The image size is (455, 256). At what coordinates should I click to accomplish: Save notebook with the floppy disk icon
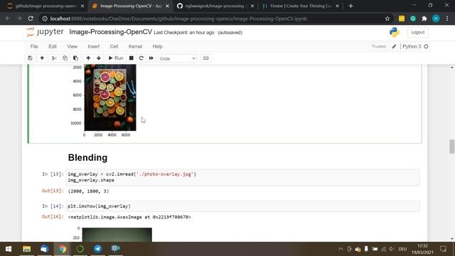pos(30,58)
